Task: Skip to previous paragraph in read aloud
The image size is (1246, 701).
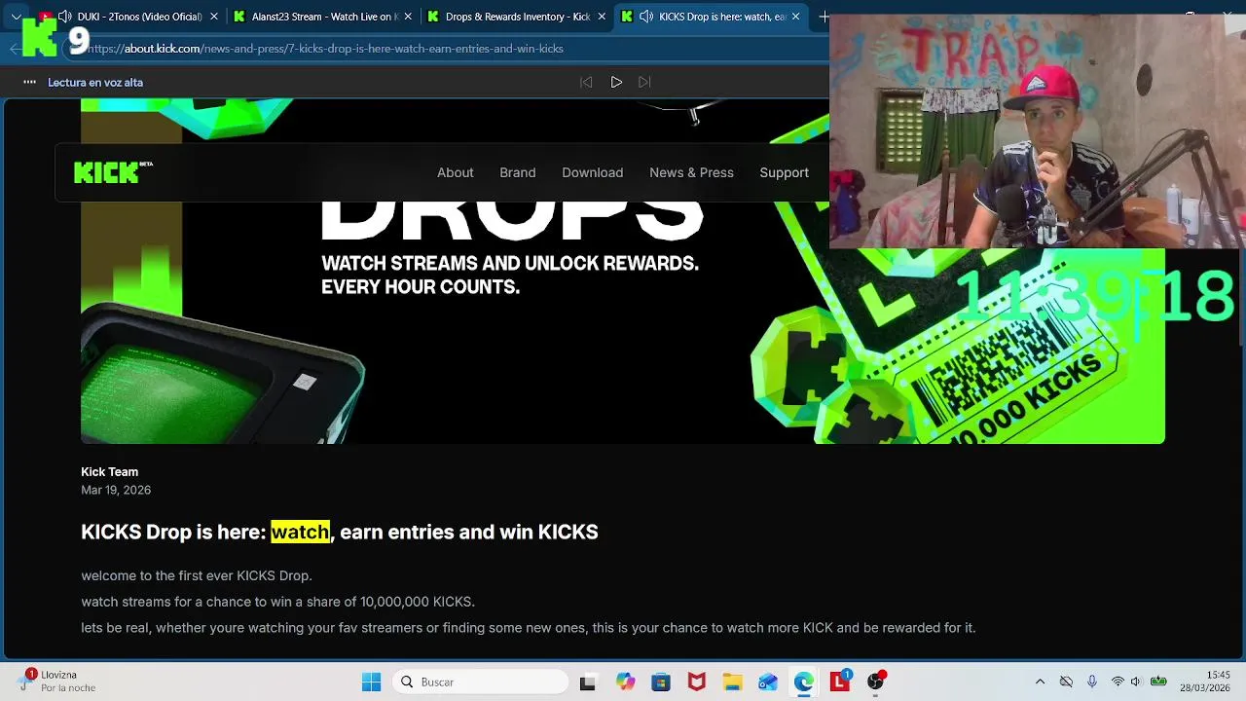Action: tap(586, 82)
